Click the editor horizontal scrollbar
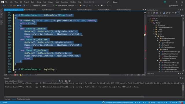 pos(73,75)
